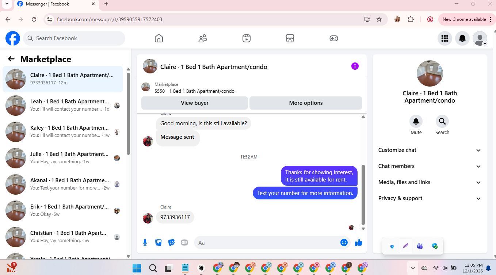Open Leah's chat in the list
This screenshot has width=496, height=275.
coord(63,106)
